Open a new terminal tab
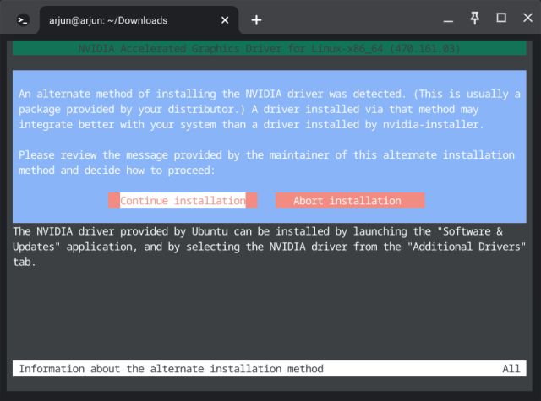 coord(256,20)
